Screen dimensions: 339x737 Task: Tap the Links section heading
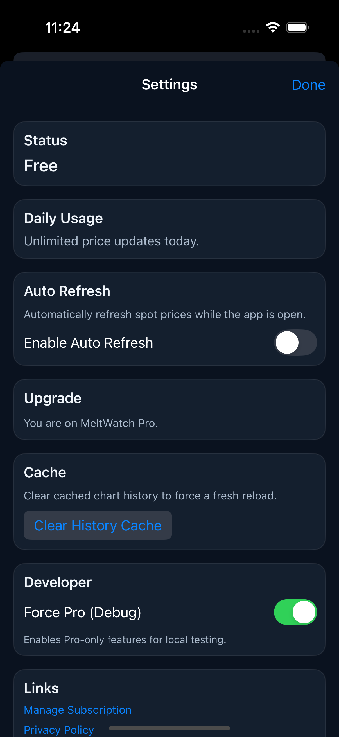click(41, 688)
